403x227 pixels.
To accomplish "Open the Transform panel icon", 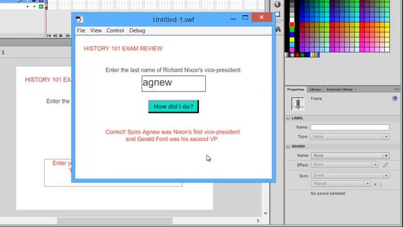I will click(x=278, y=15).
